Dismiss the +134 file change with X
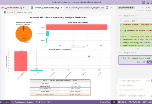The height and width of the screenshot is (104, 152). click(148, 21)
